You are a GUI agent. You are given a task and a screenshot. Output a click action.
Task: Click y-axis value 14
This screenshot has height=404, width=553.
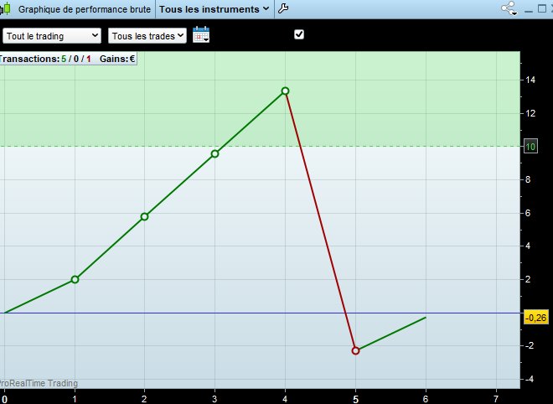pyautogui.click(x=530, y=80)
